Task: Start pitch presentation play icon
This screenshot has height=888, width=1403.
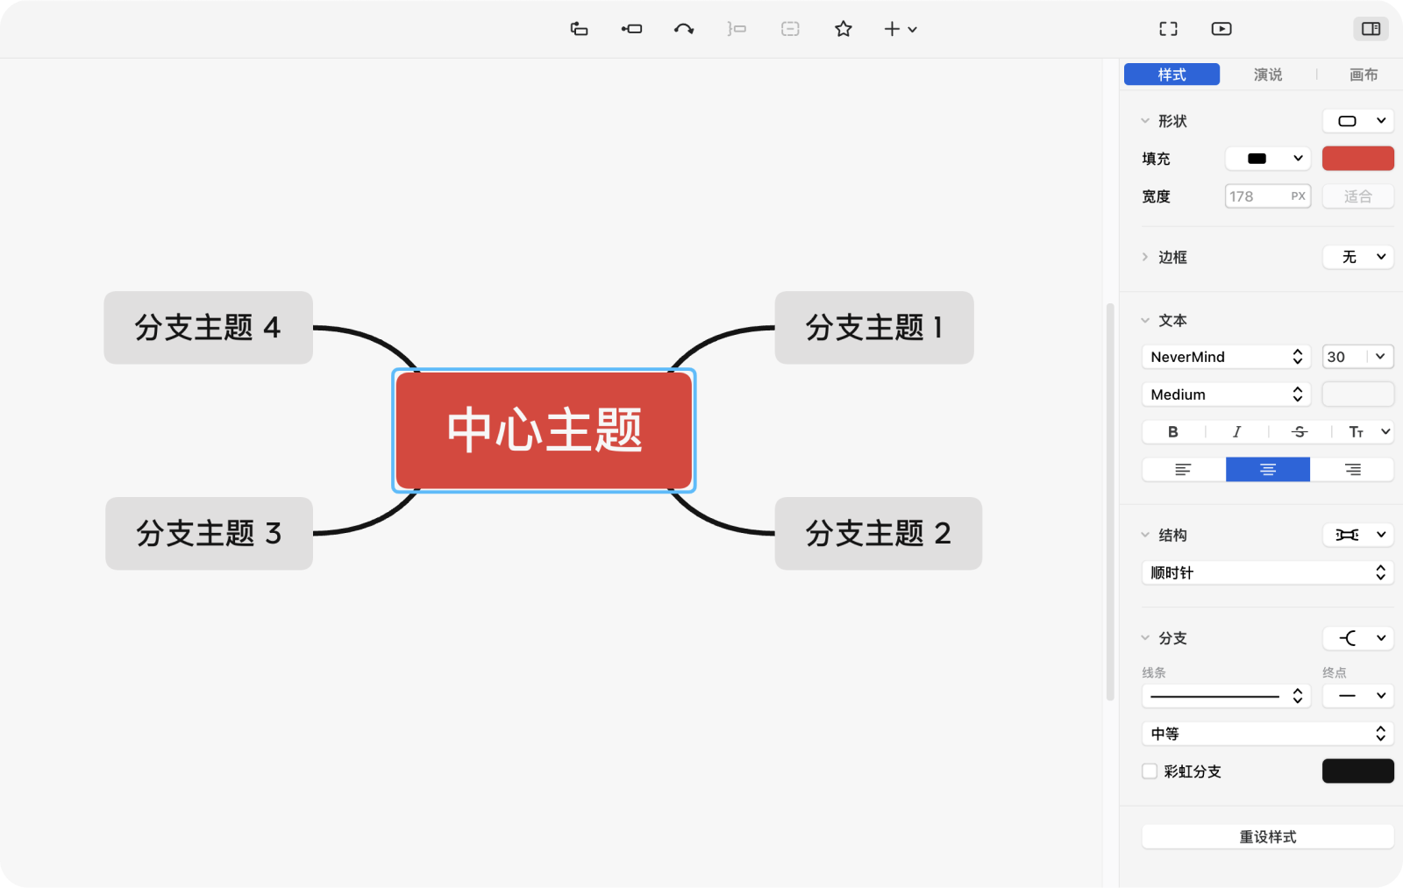Action: [x=1221, y=29]
